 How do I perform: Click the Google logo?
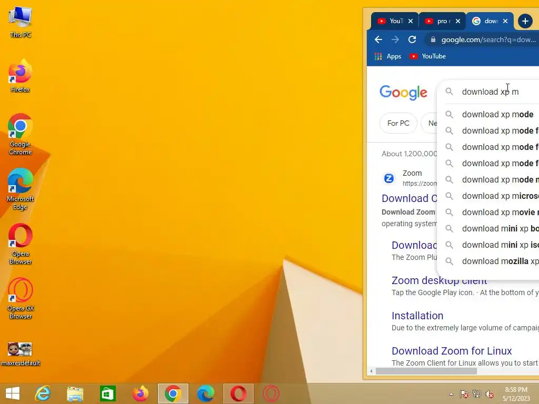pos(404,93)
